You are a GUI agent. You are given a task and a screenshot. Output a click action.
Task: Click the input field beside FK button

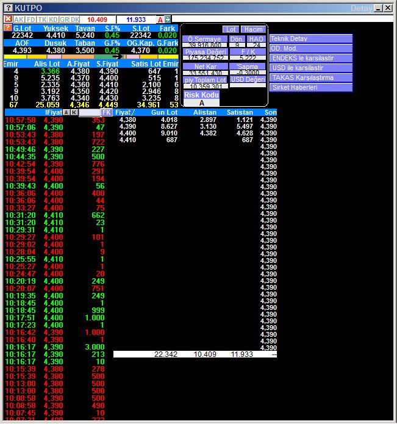(90, 112)
